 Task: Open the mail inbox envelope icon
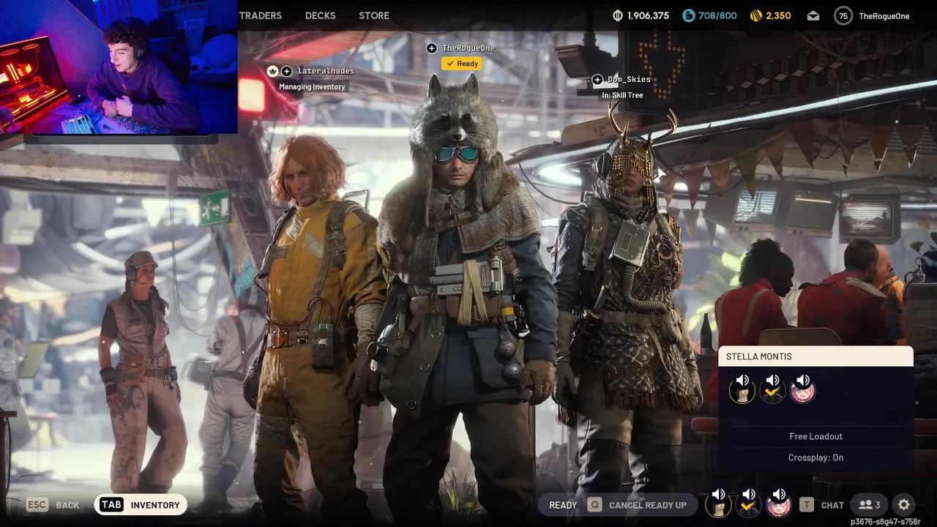[x=813, y=15]
